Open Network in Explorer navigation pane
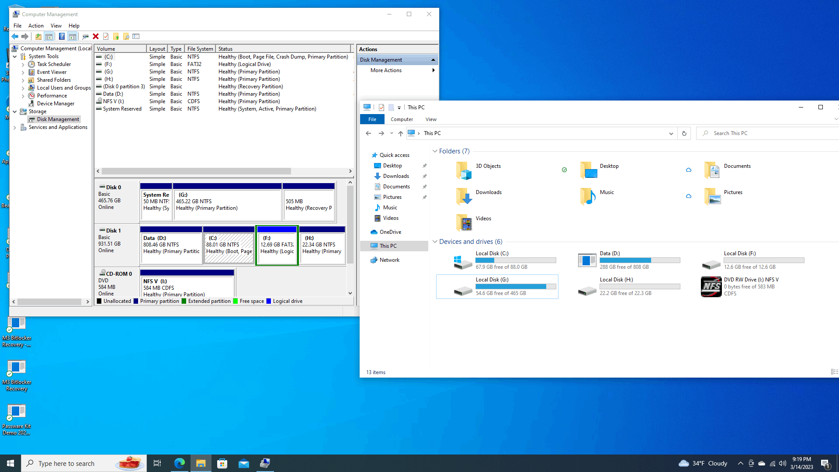The width and height of the screenshot is (839, 472). [389, 260]
